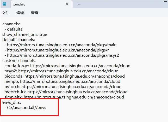Open the 文件 menu

point(5,13)
